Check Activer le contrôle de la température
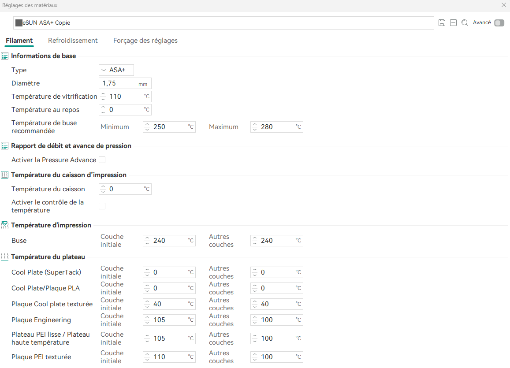 [x=102, y=206]
